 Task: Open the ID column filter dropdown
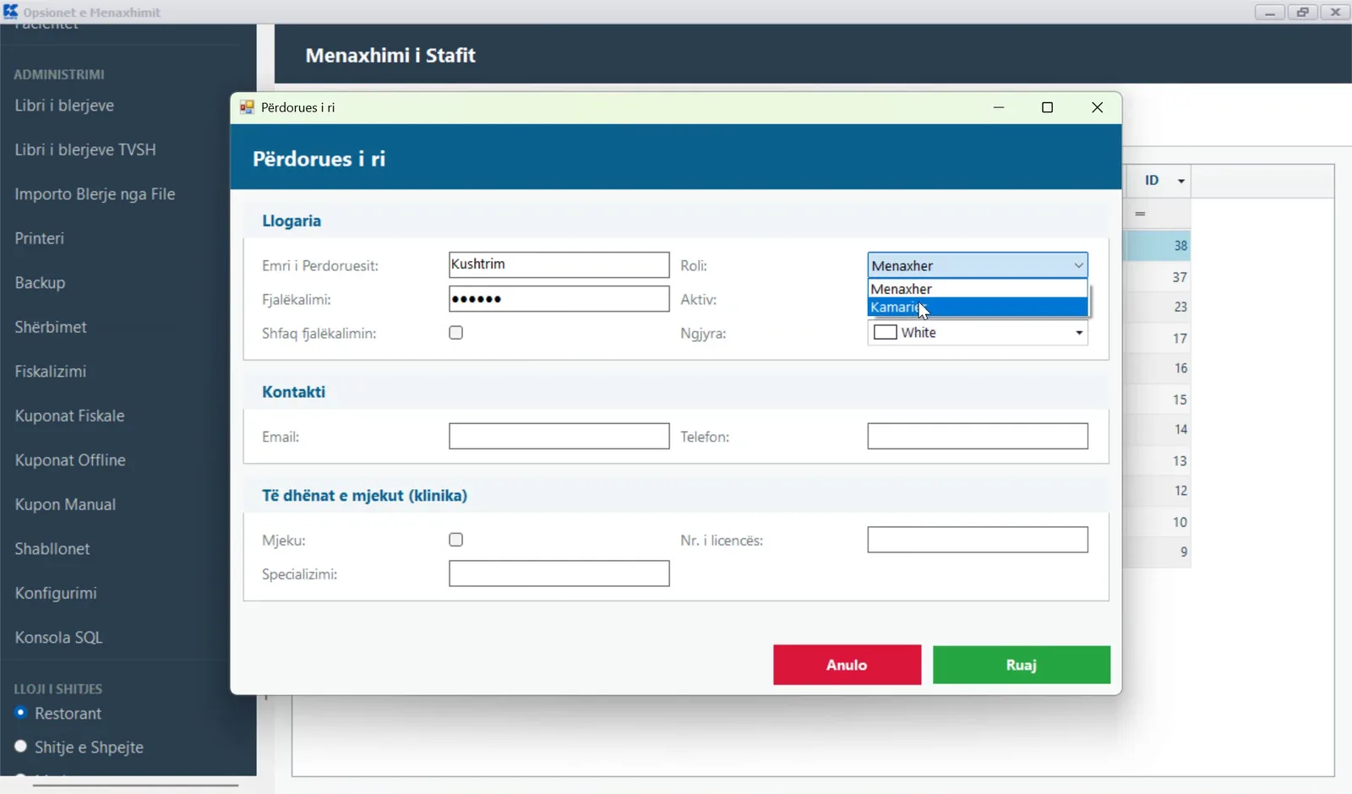point(1181,181)
